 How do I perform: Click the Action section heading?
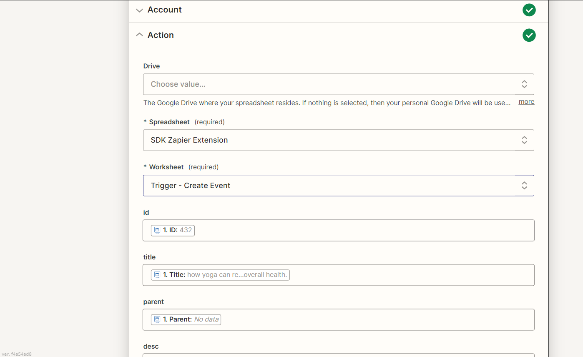[161, 35]
